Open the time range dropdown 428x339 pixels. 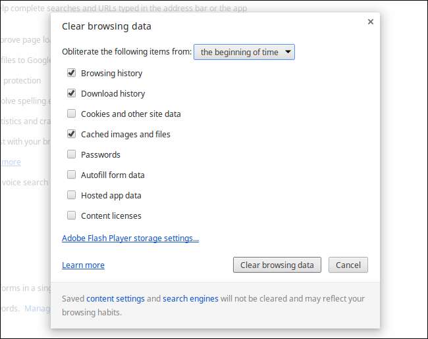[244, 52]
